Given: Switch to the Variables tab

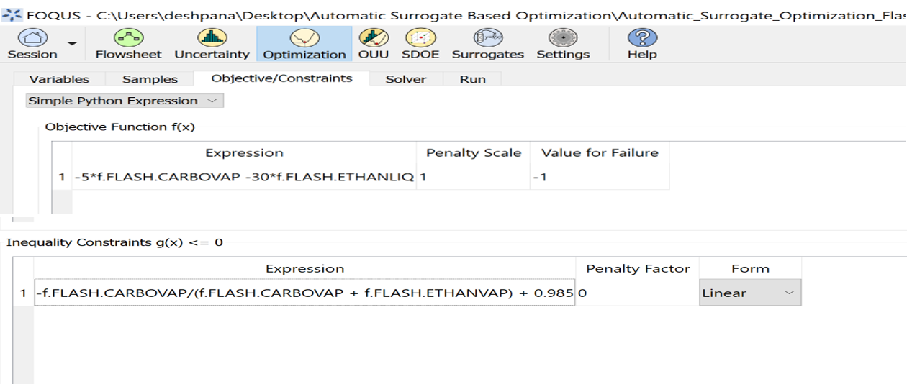Looking at the screenshot, I should (x=59, y=79).
